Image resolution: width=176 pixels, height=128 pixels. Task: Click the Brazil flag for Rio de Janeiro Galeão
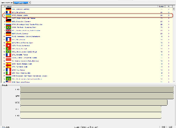point(9,52)
